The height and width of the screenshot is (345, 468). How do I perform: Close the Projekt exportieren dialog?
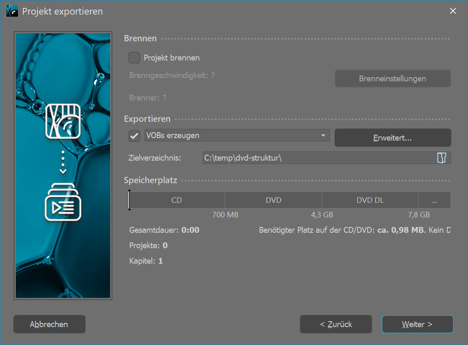[x=453, y=11]
